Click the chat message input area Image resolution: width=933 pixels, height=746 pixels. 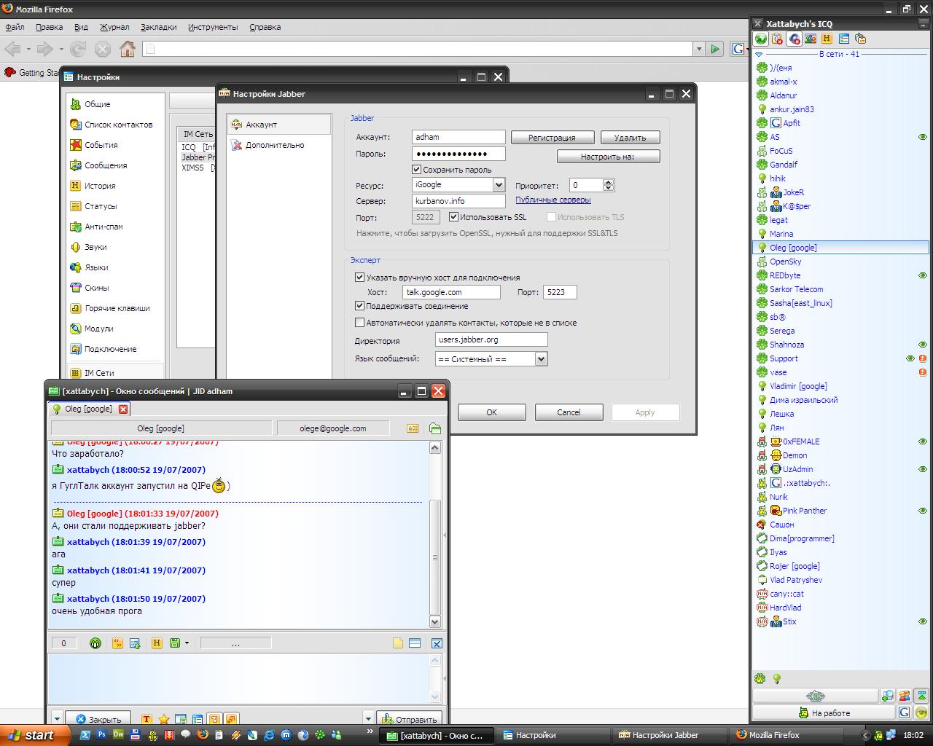[x=238, y=678]
